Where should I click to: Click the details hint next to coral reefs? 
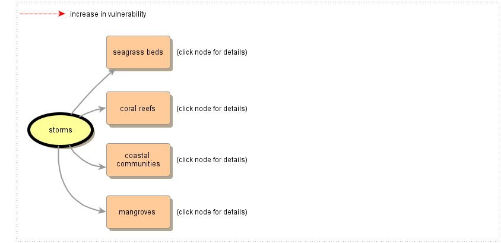tap(211, 109)
